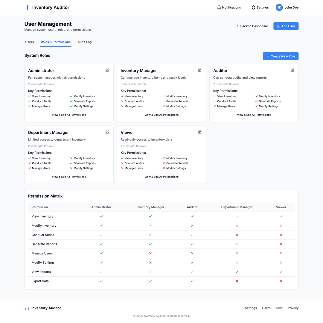The image size is (323, 323).
Task: Click the edit icon on the Auditor card
Action: point(292,70)
